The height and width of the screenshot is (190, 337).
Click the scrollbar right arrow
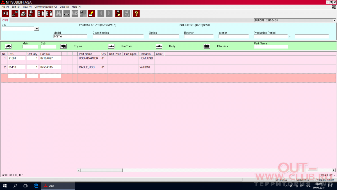click(334, 170)
